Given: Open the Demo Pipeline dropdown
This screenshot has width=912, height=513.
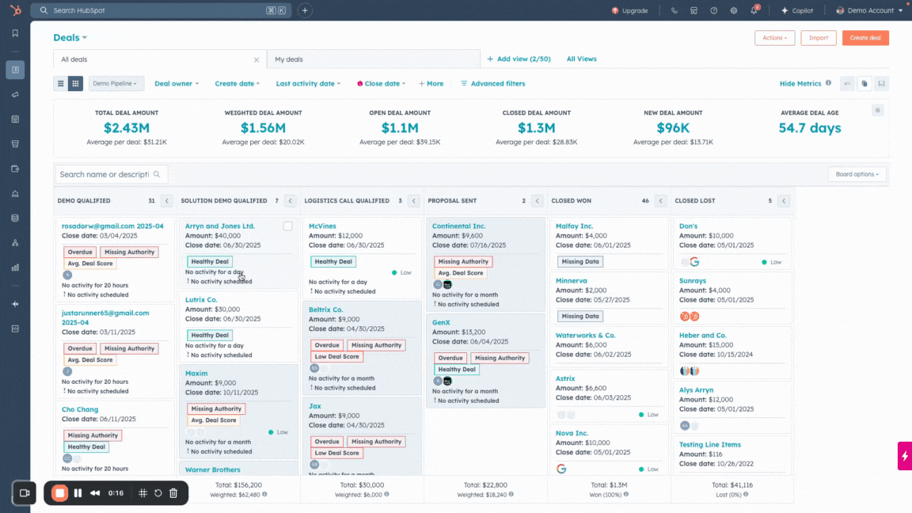Looking at the screenshot, I should pyautogui.click(x=115, y=84).
